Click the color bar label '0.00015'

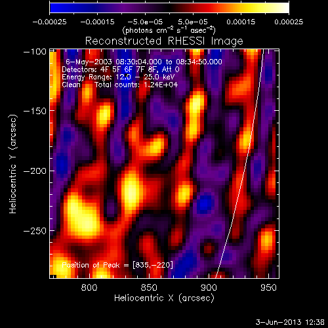[241, 22]
